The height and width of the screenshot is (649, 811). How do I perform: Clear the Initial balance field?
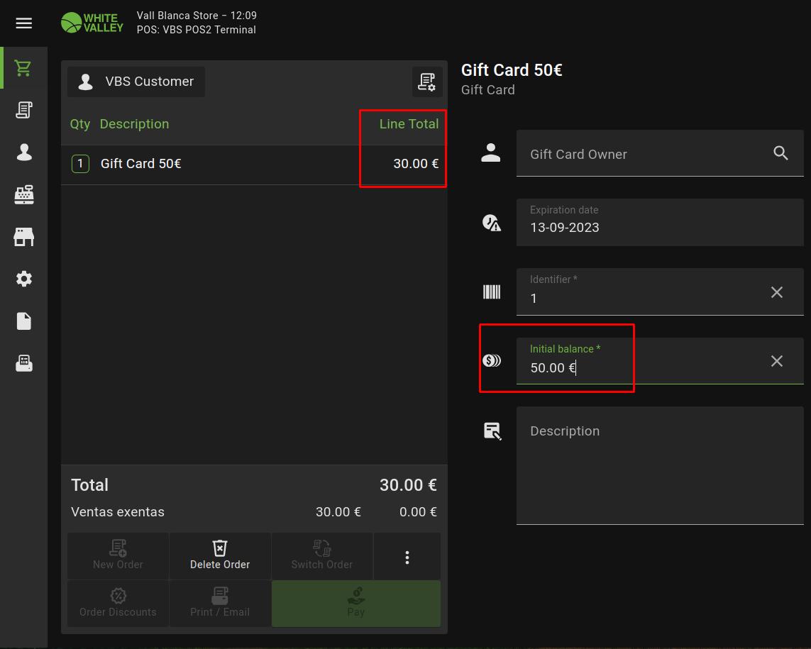tap(776, 361)
